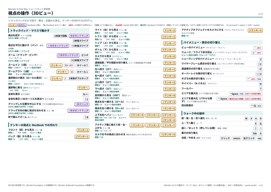Screen dimensions: 271x192
Task: Click the ⌥中クリック keycap
Action: pos(82,104)
